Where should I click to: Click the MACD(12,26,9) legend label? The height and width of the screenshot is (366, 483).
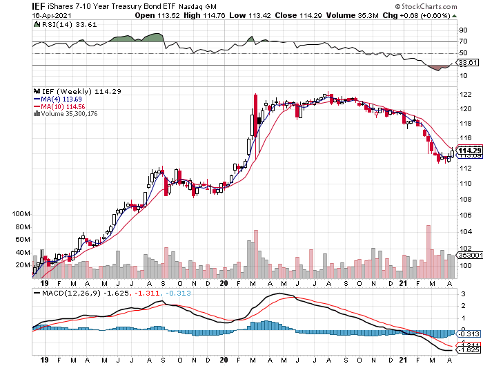71,293
